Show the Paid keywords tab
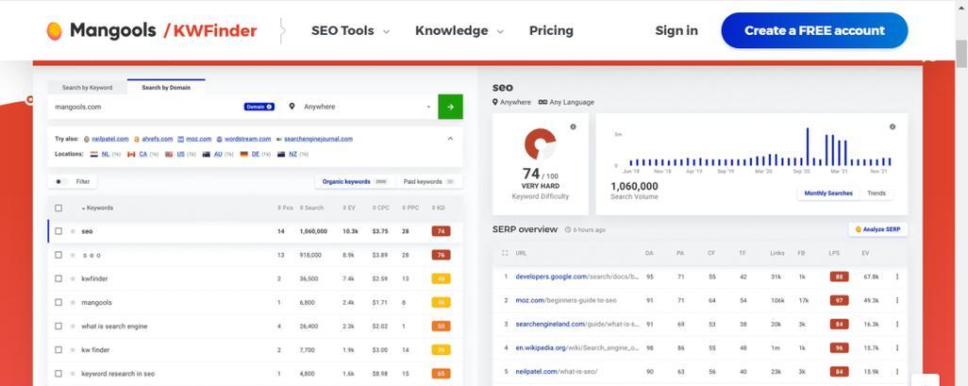Screen dimensions: 968x386 pyautogui.click(x=429, y=181)
